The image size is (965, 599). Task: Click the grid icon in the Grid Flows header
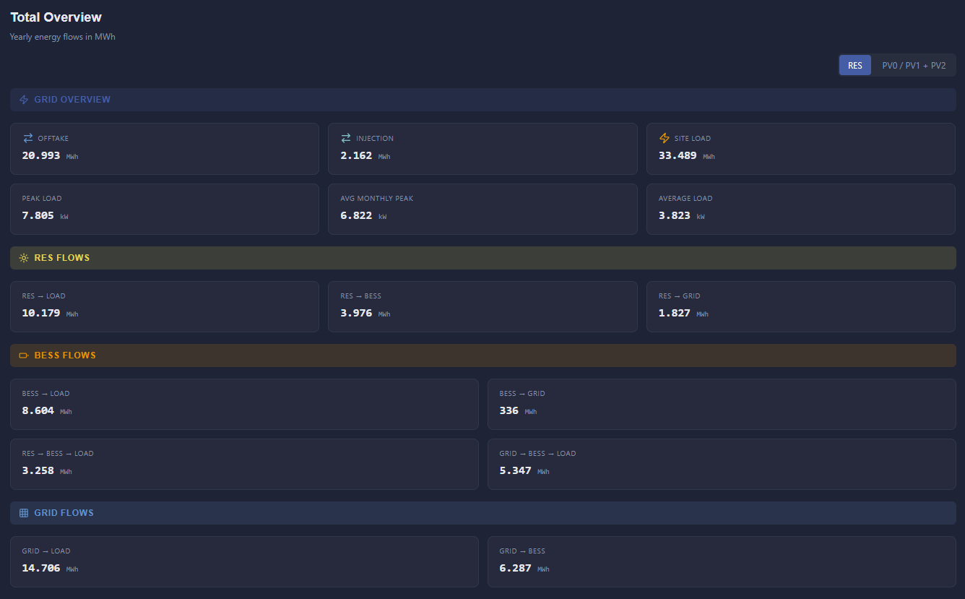point(22,512)
